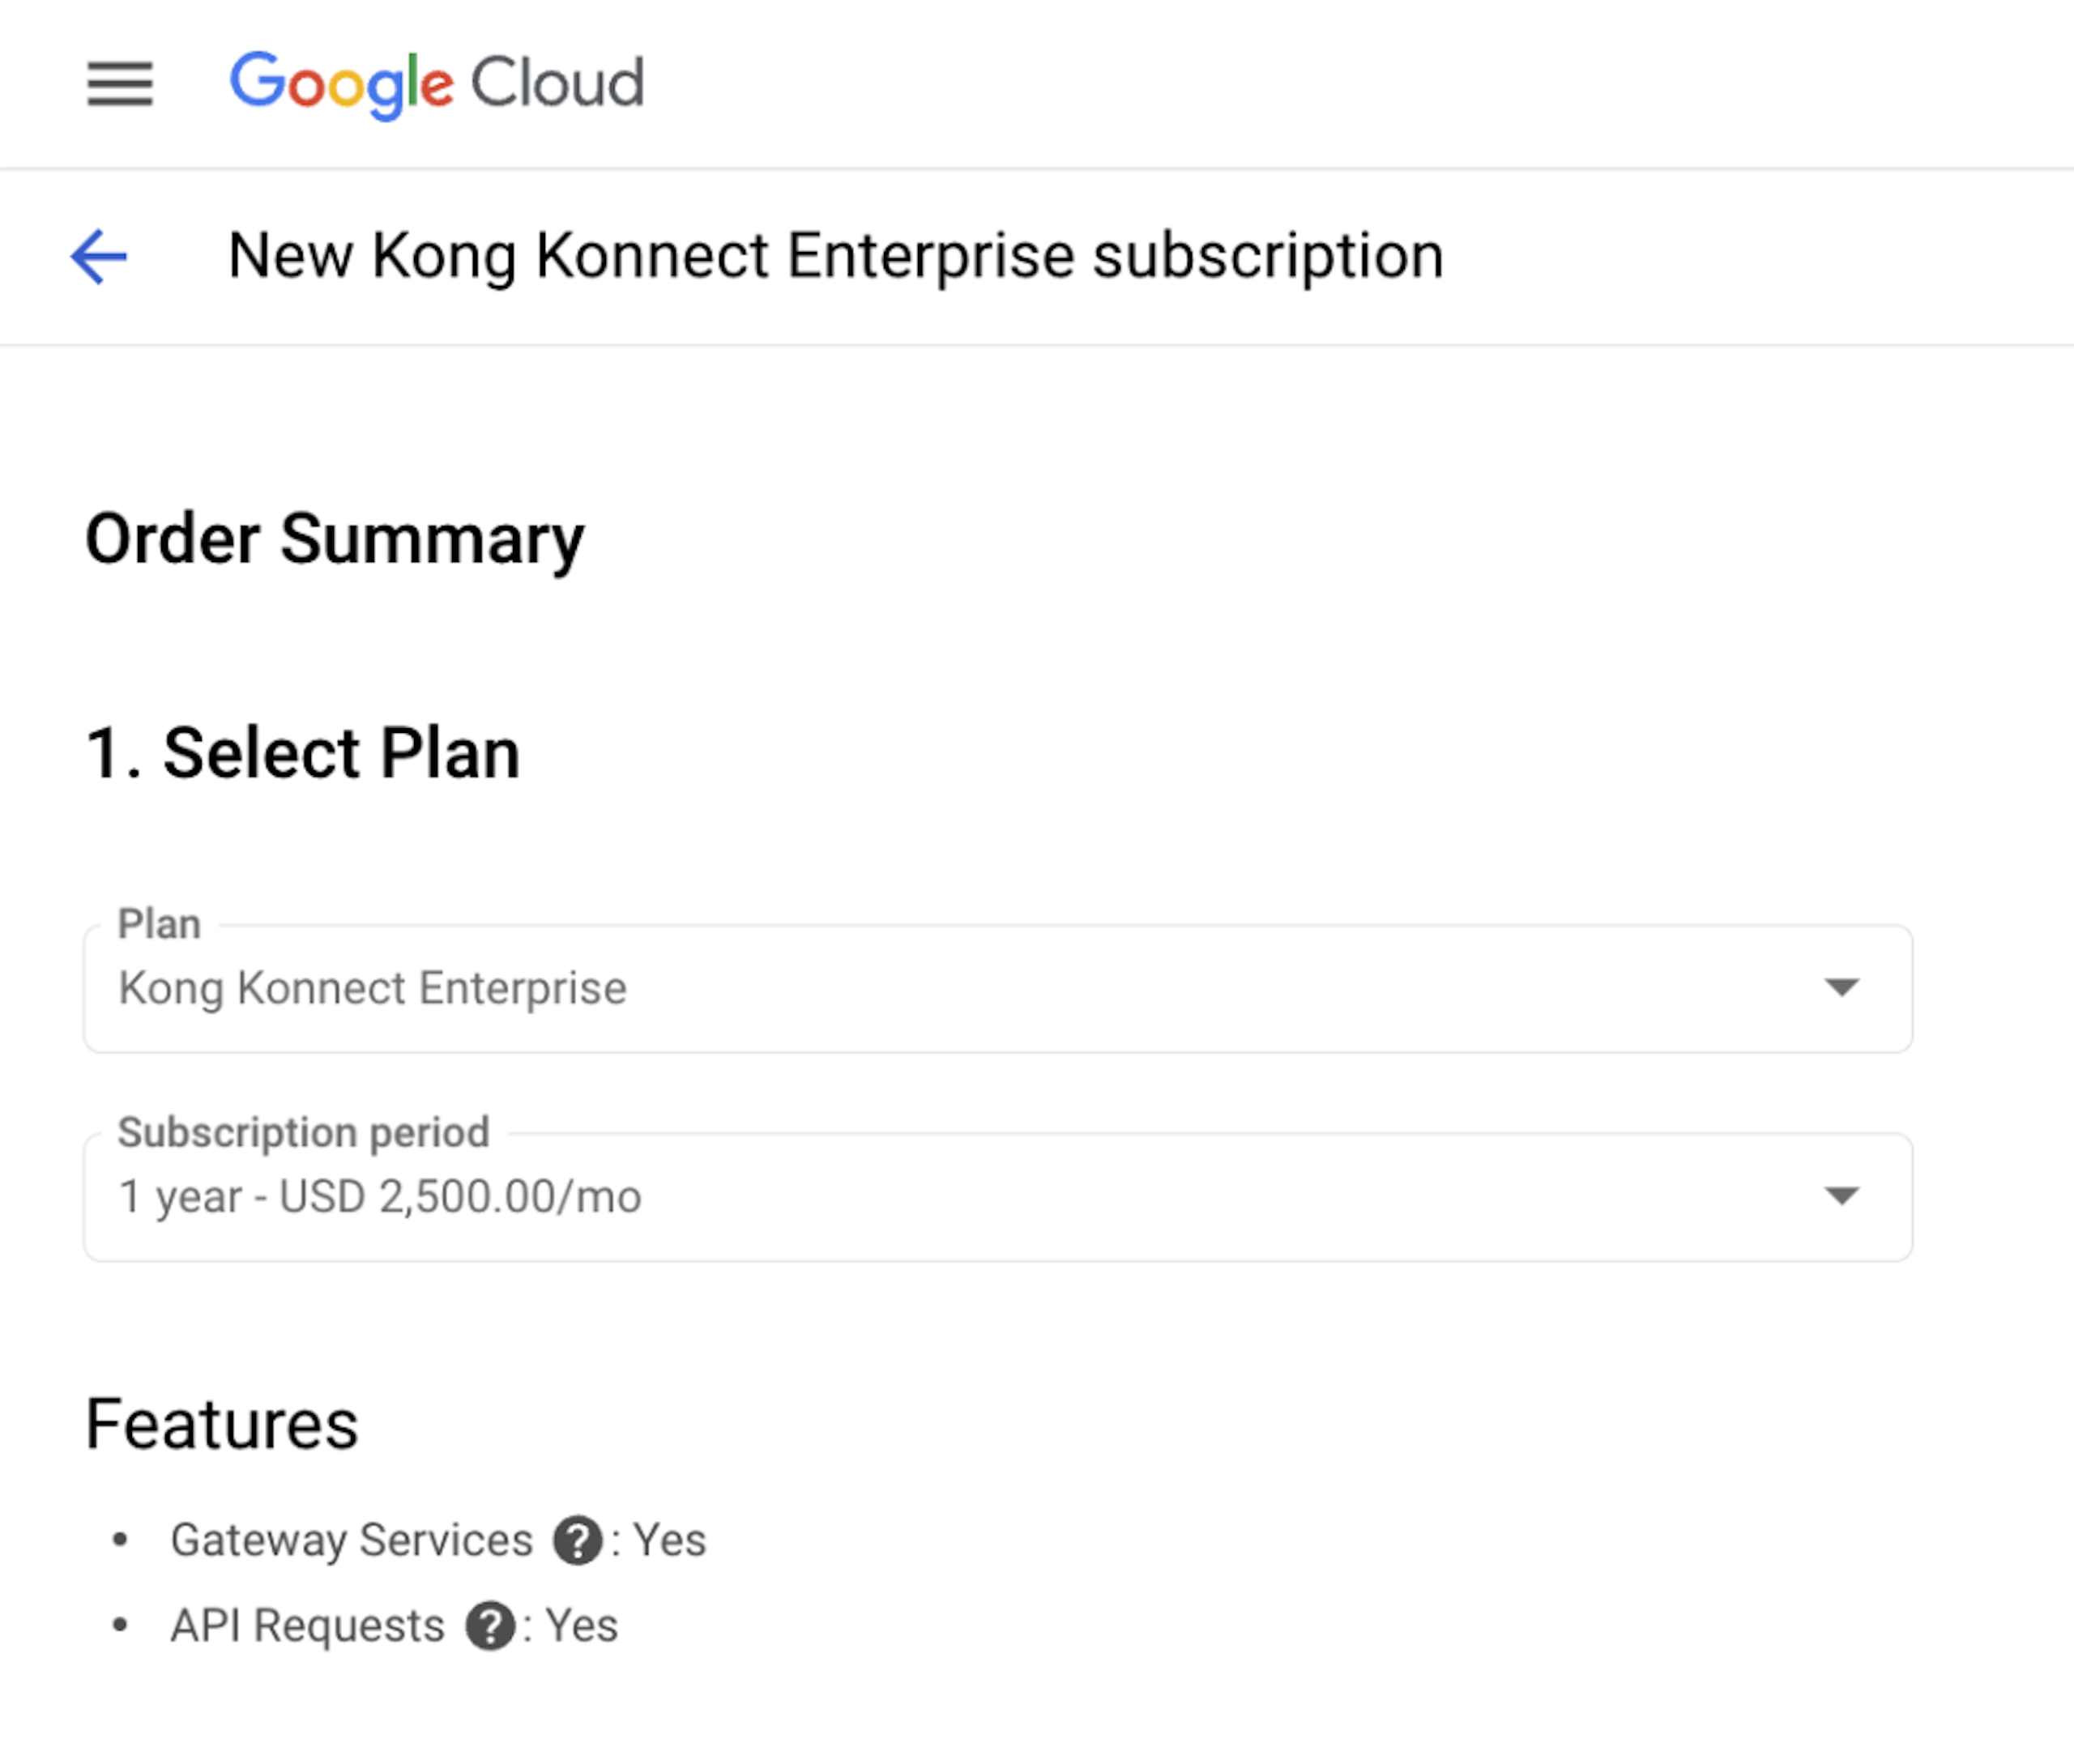Click the Plan dropdown arrow
The image size is (2074, 1764).
[x=1841, y=988]
